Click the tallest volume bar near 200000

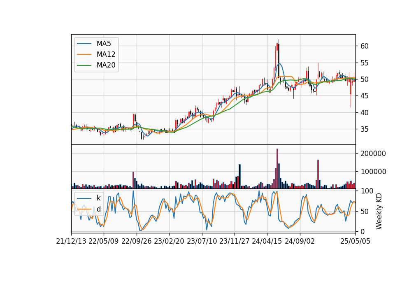pos(277,169)
